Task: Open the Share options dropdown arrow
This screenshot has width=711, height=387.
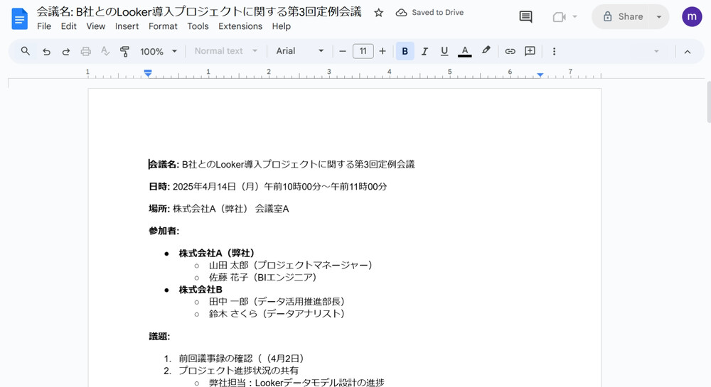Action: pyautogui.click(x=659, y=17)
